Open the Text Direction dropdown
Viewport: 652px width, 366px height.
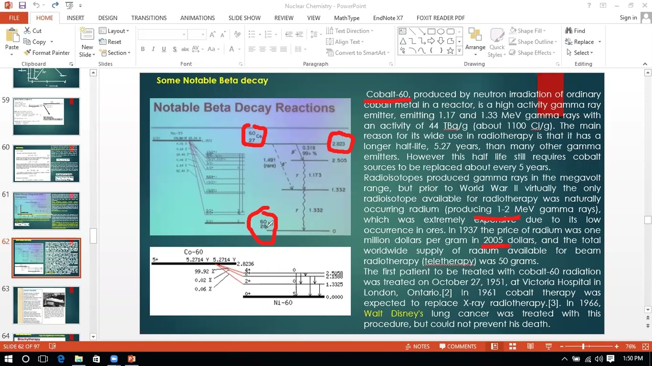pyautogui.click(x=349, y=31)
